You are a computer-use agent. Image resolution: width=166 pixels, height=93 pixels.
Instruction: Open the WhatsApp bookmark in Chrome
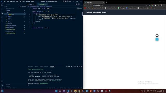(x=121, y=8)
